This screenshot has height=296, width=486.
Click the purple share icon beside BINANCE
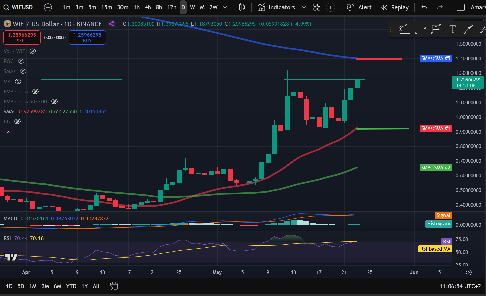click(112, 24)
